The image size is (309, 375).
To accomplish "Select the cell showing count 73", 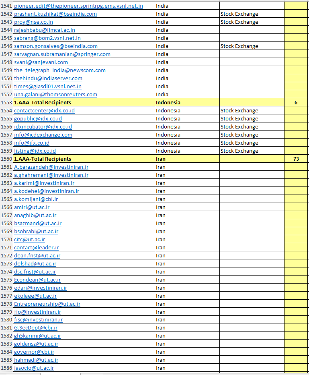I will [296, 159].
